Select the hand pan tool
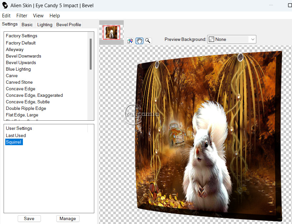This screenshot has width=292, height=224. (139, 41)
